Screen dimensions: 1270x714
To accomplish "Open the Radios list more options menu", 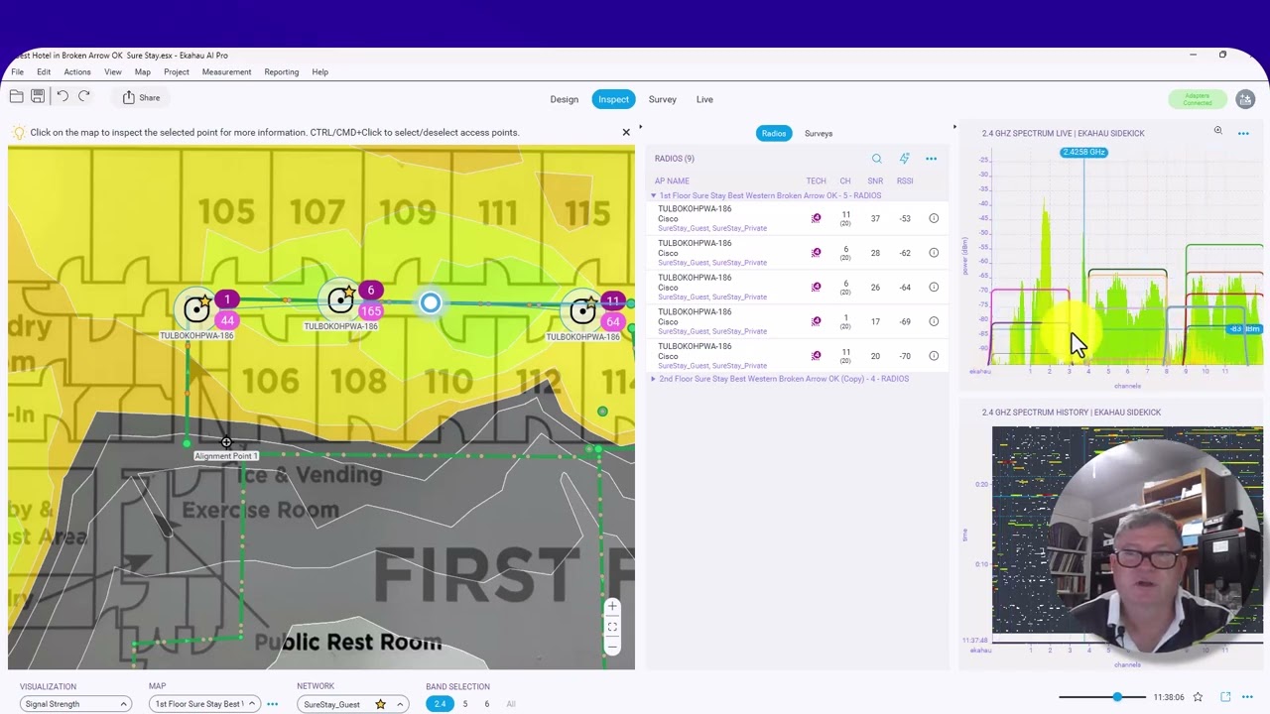I will click(x=931, y=159).
